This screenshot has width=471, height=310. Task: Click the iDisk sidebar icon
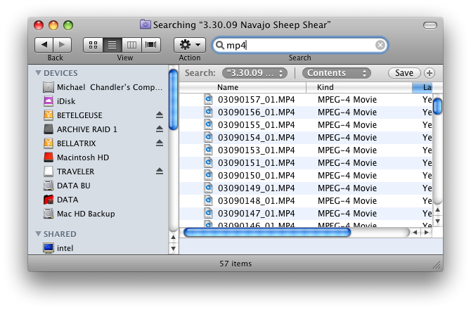(x=49, y=101)
